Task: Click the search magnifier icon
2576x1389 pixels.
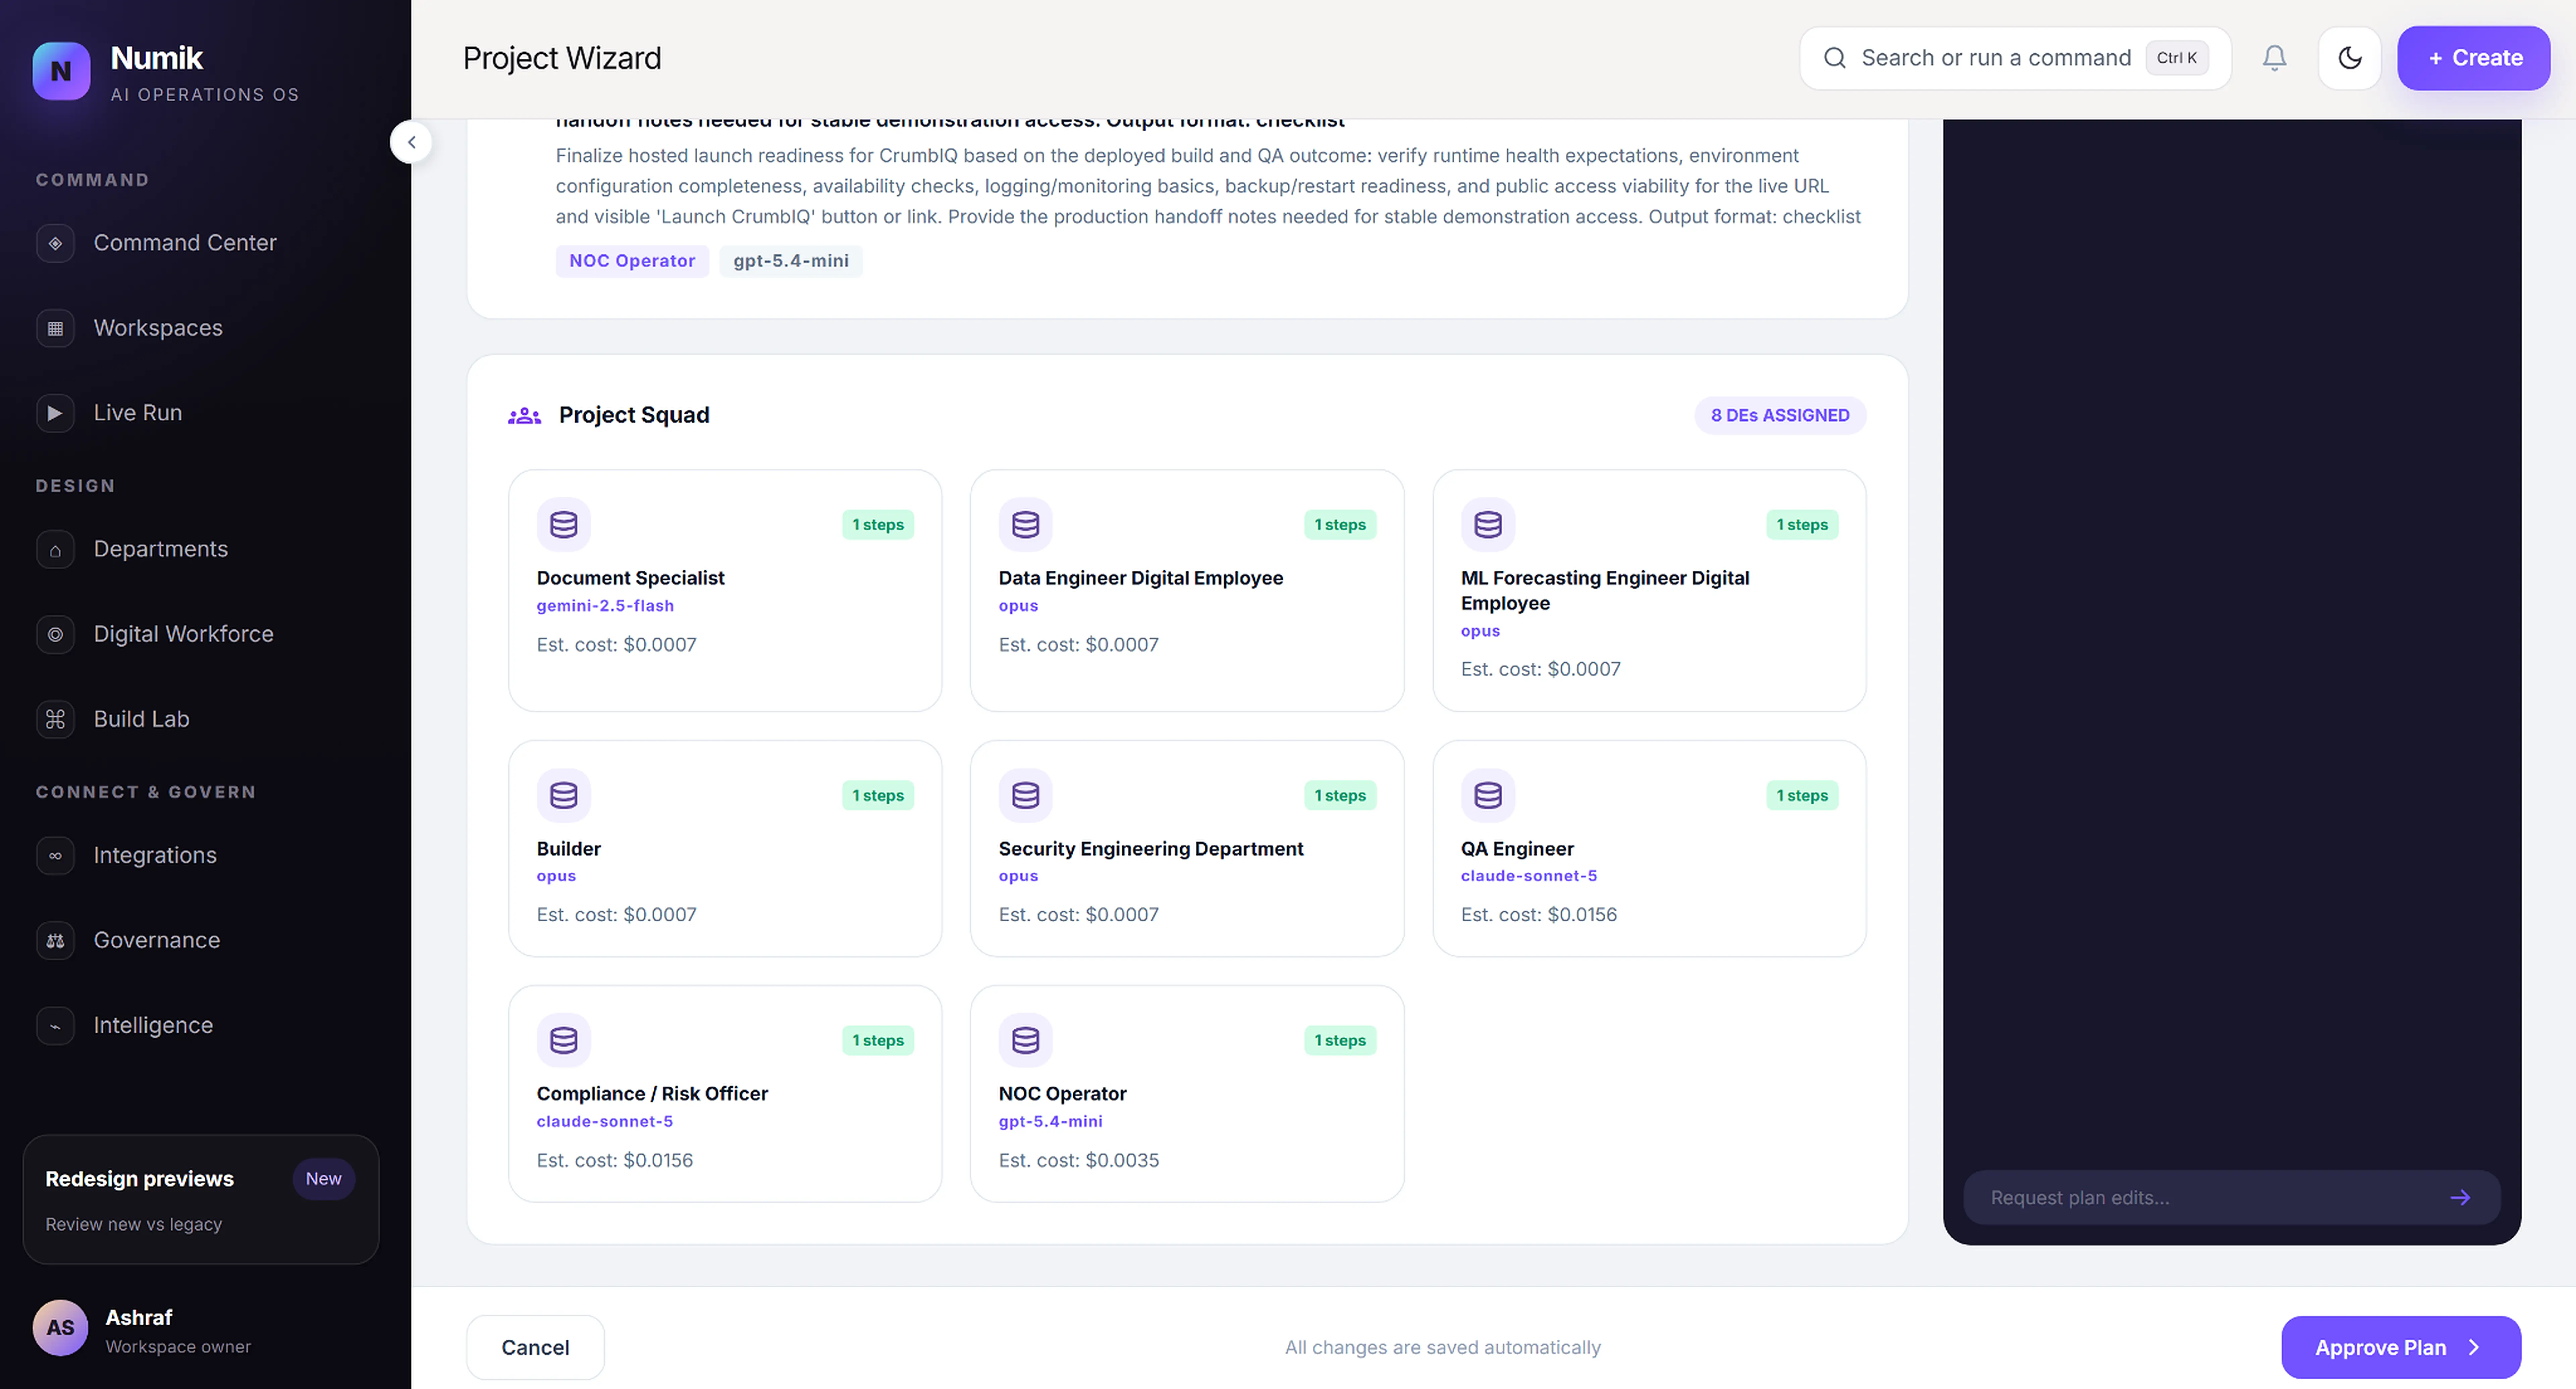Action: pos(1835,58)
